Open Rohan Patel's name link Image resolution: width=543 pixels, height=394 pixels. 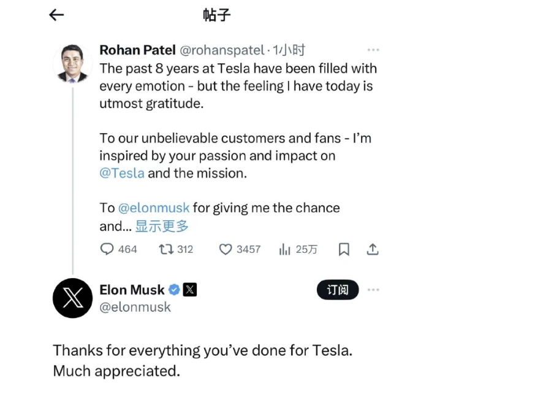(137, 50)
